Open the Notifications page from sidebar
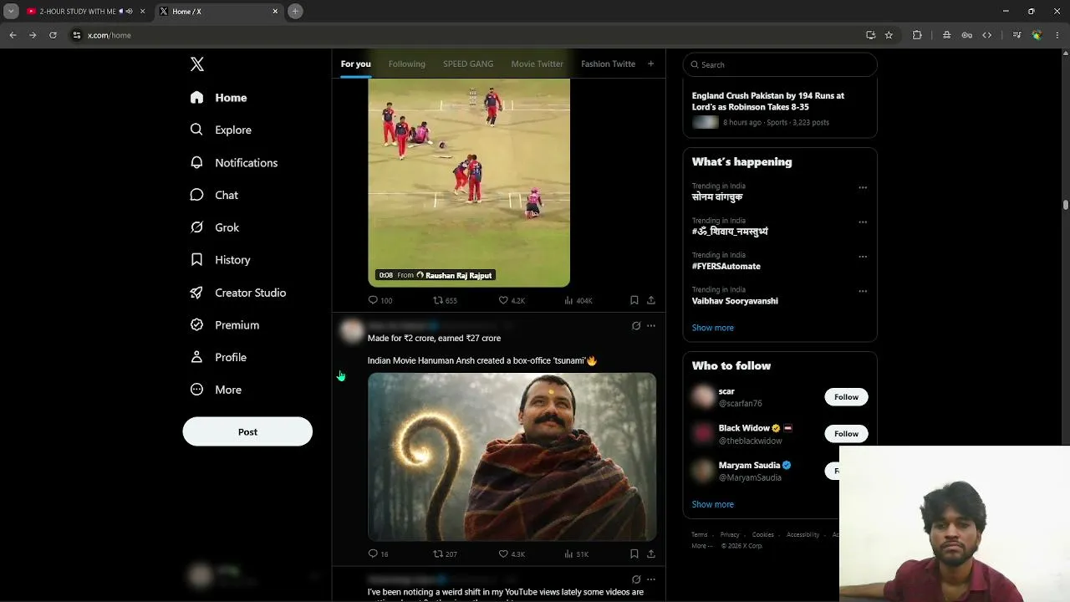 pyautogui.click(x=233, y=163)
